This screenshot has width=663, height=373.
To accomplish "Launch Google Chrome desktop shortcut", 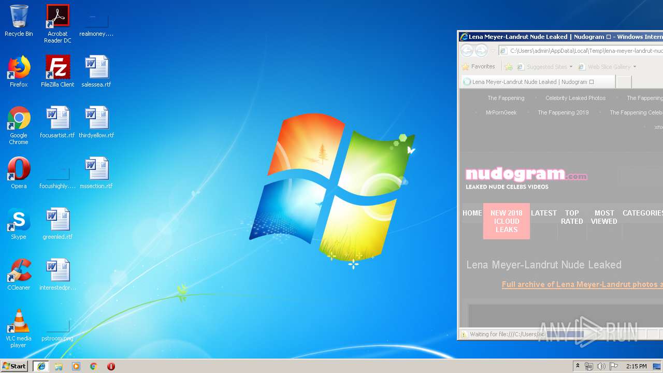I will click(x=19, y=125).
